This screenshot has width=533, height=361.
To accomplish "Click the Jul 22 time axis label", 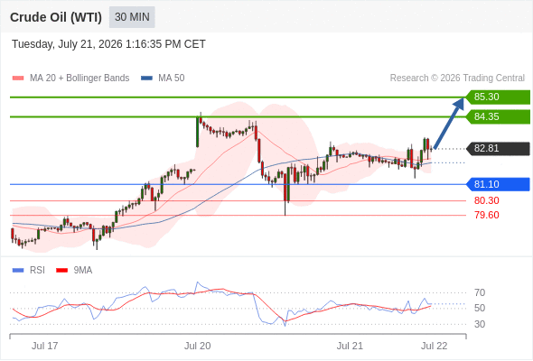I will 435,346.
